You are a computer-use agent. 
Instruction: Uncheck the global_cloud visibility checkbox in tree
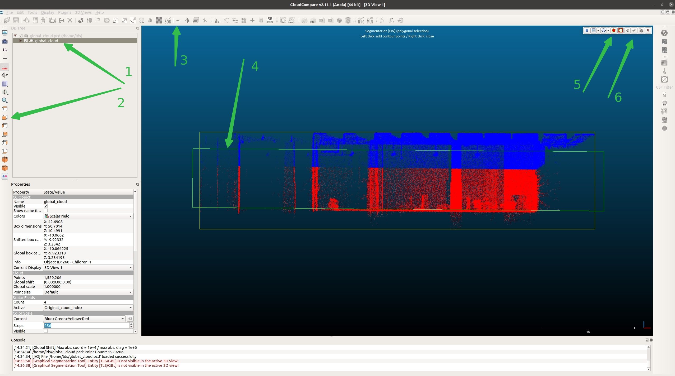pos(26,41)
